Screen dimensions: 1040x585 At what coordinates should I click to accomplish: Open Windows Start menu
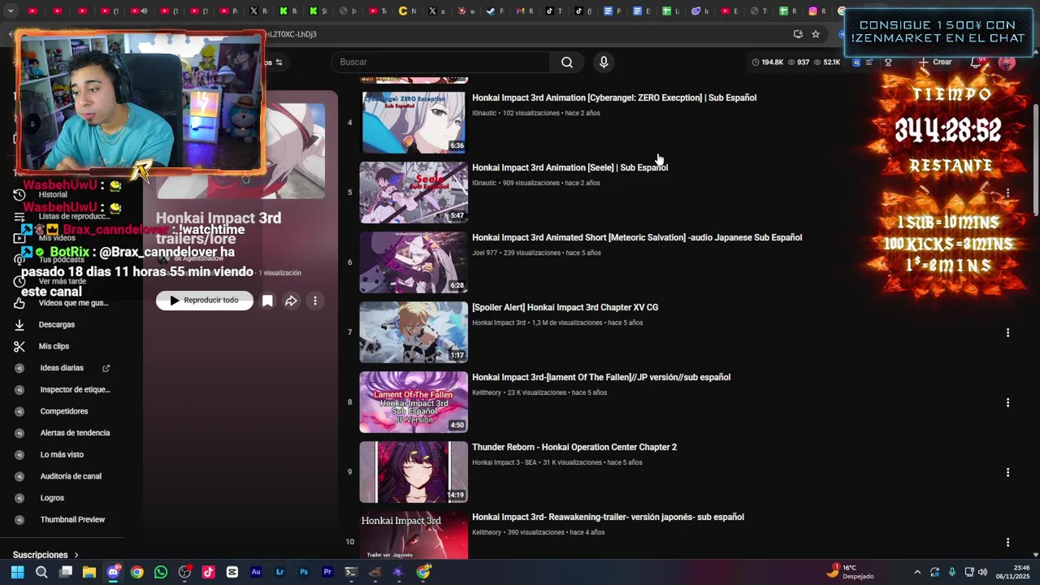pos(18,572)
